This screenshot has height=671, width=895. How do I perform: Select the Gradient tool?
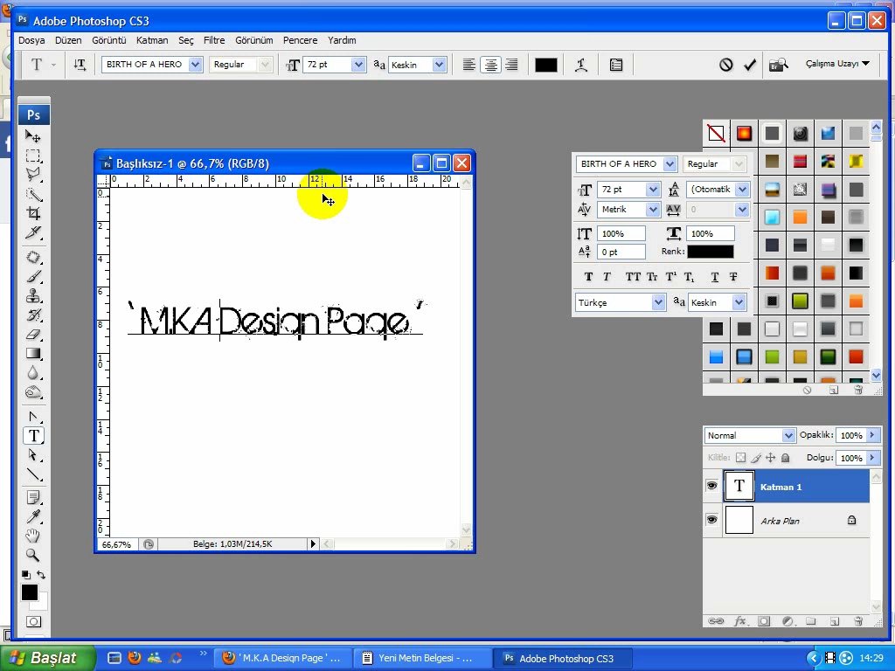pyautogui.click(x=33, y=354)
